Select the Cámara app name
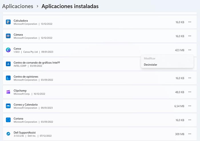The width and height of the screenshot is (200, 141). tap(18, 35)
